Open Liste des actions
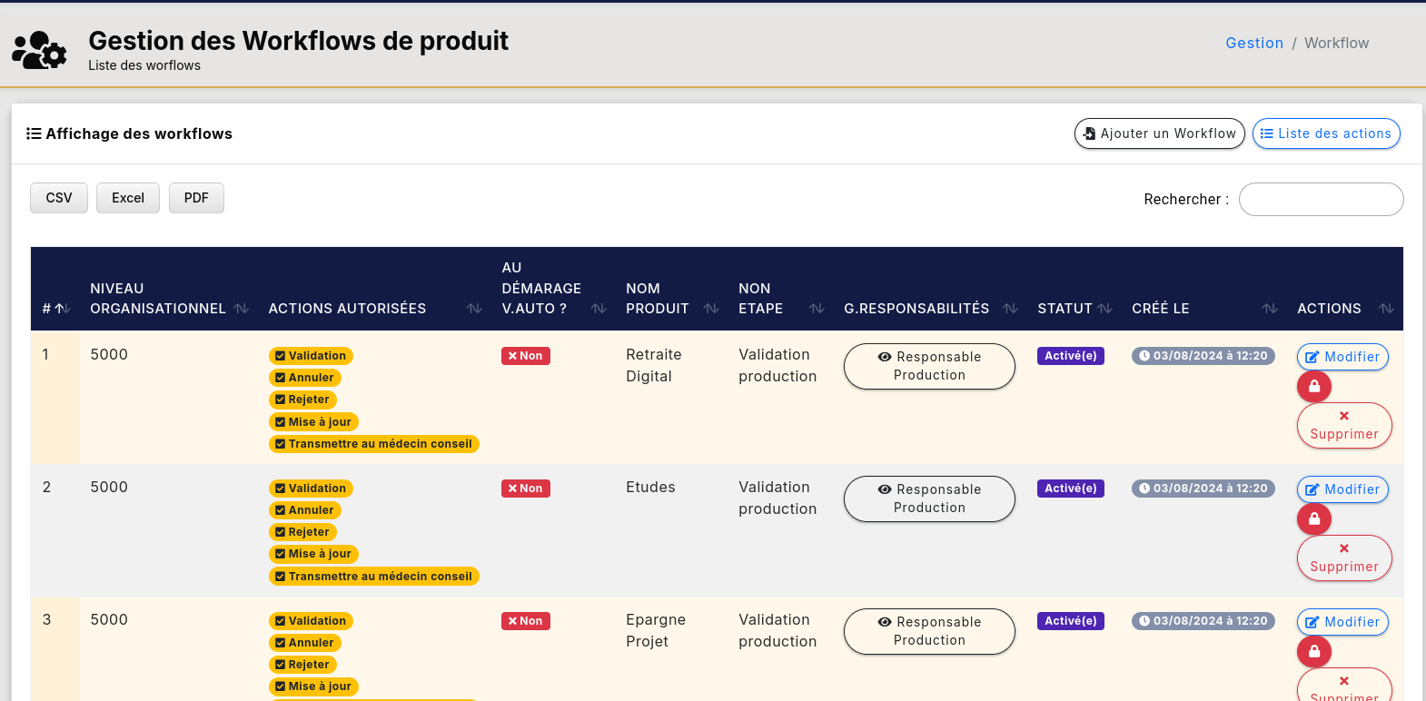The height and width of the screenshot is (701, 1426). (1325, 133)
